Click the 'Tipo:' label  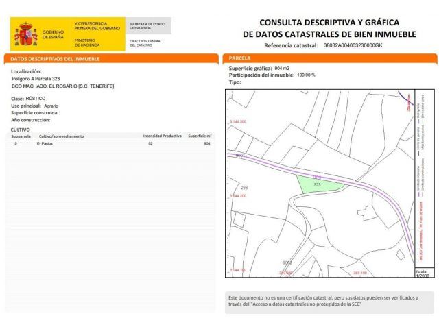[235, 82]
